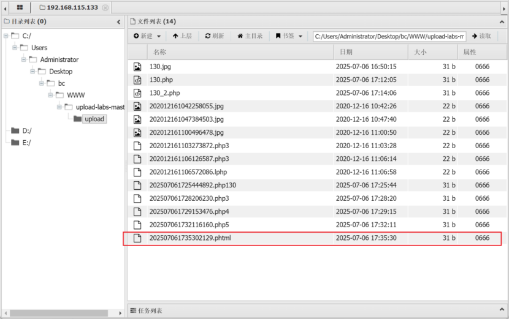This screenshot has width=509, height=319.
Task: Open the 新建 (New) dropdown
Action: pos(147,36)
